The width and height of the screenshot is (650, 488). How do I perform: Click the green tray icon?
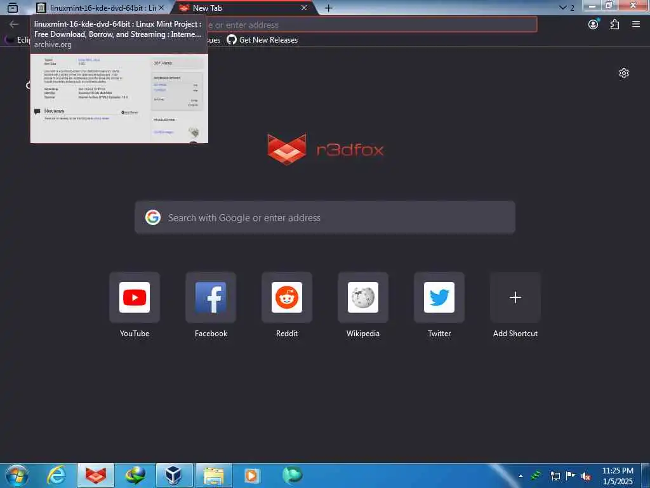[x=536, y=475]
